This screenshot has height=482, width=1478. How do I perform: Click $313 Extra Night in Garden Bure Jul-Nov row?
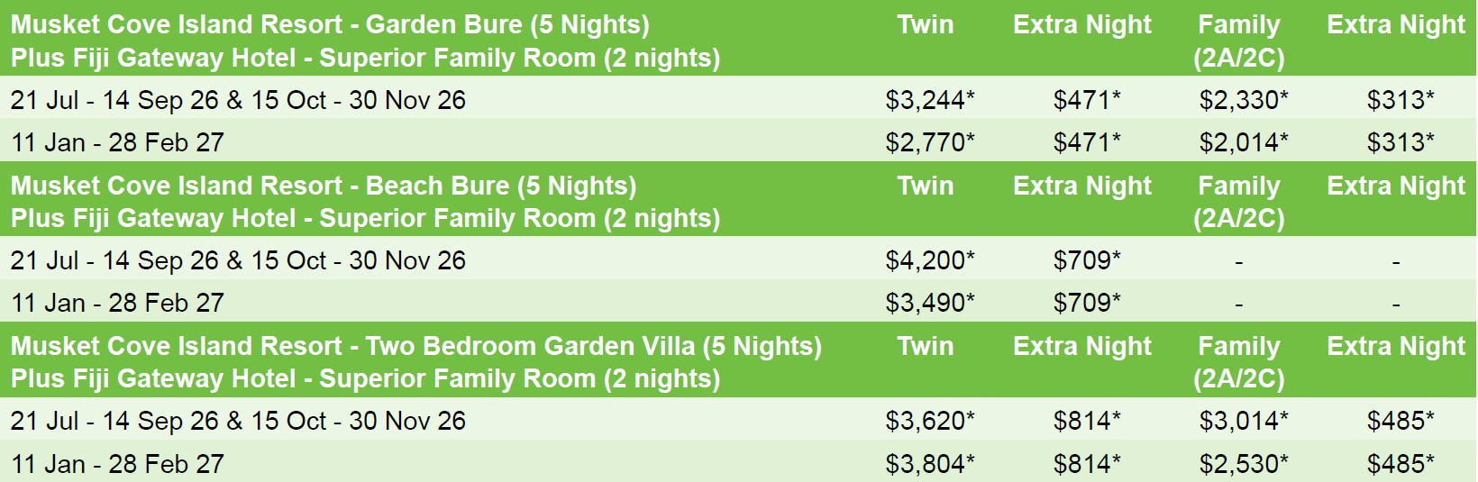[x=1400, y=99]
